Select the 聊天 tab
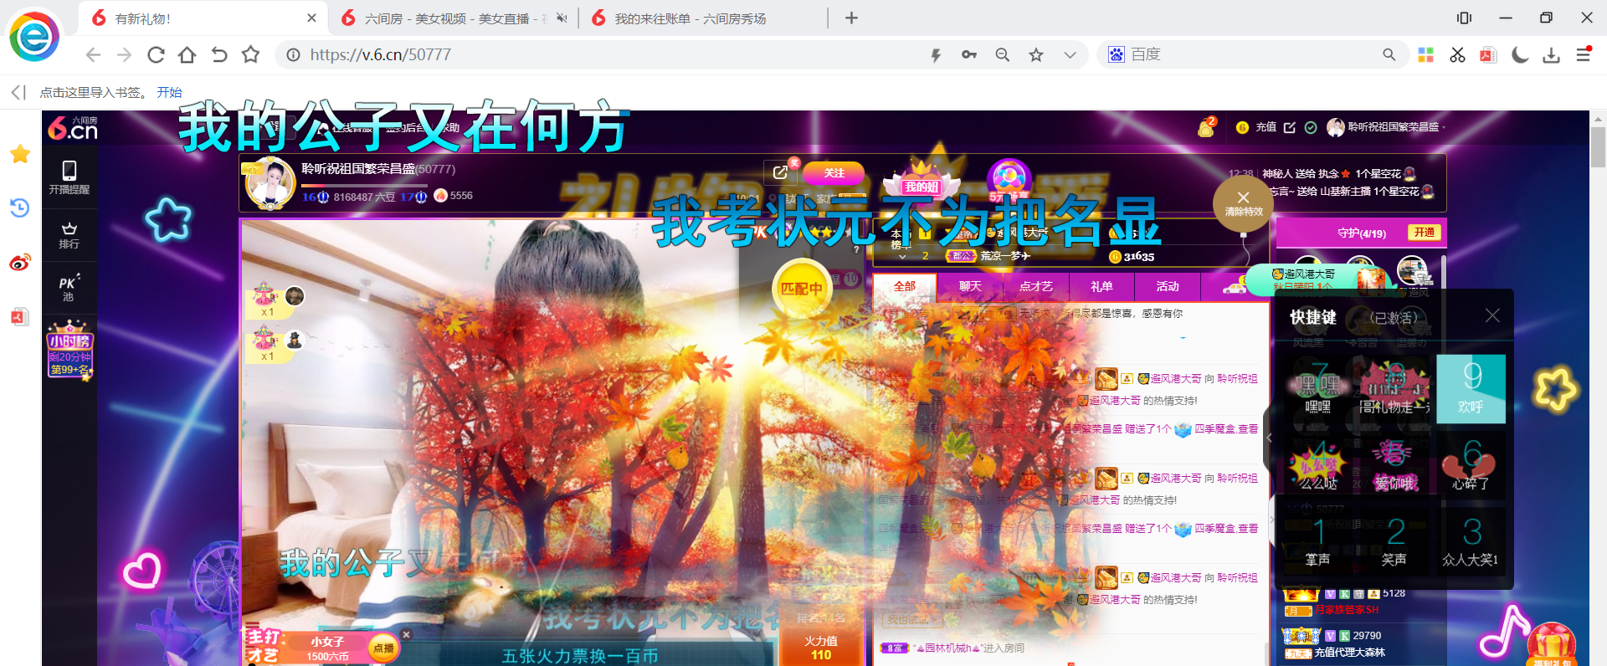This screenshot has height=666, width=1607. pos(970,286)
